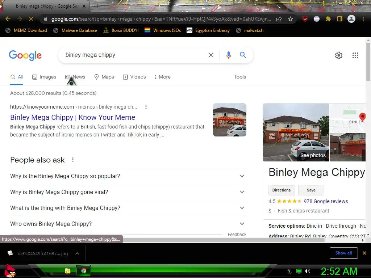Screen dimensions: 371x278
Task: Open options for Know Your Meme result
Action: (146, 107)
